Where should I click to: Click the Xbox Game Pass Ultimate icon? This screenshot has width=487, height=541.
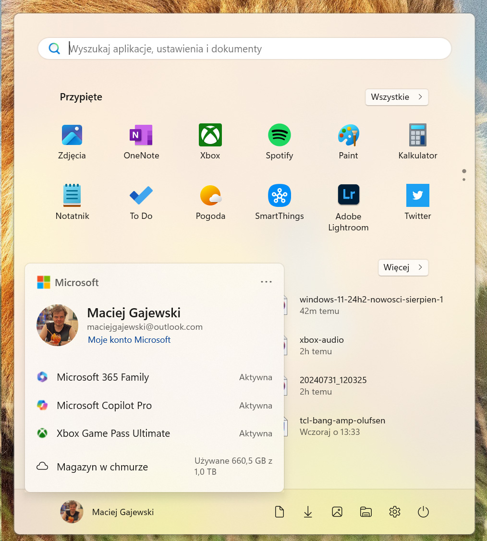pyautogui.click(x=42, y=433)
